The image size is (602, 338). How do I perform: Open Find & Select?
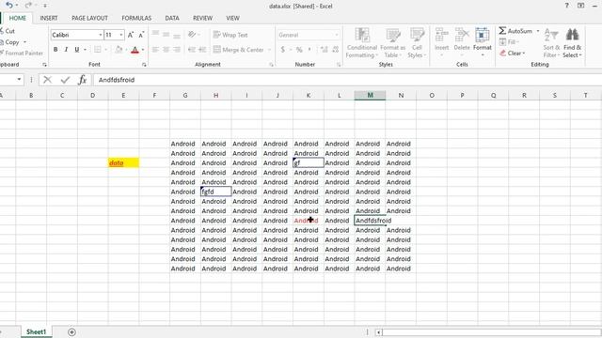pyautogui.click(x=572, y=43)
